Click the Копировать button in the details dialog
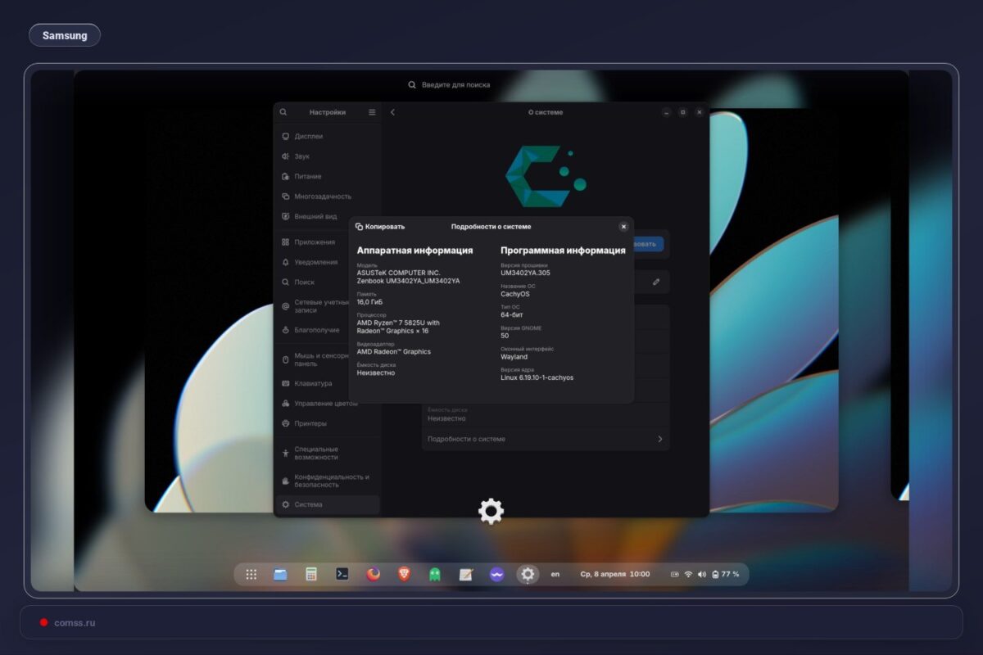 tap(381, 226)
